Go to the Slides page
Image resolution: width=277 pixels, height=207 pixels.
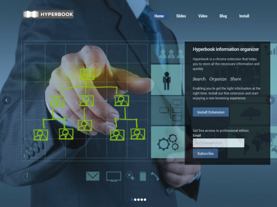(x=181, y=16)
